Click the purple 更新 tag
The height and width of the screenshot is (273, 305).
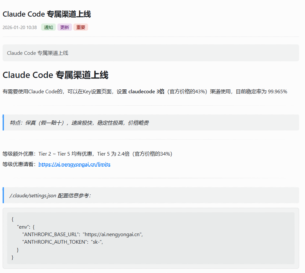(x=65, y=27)
